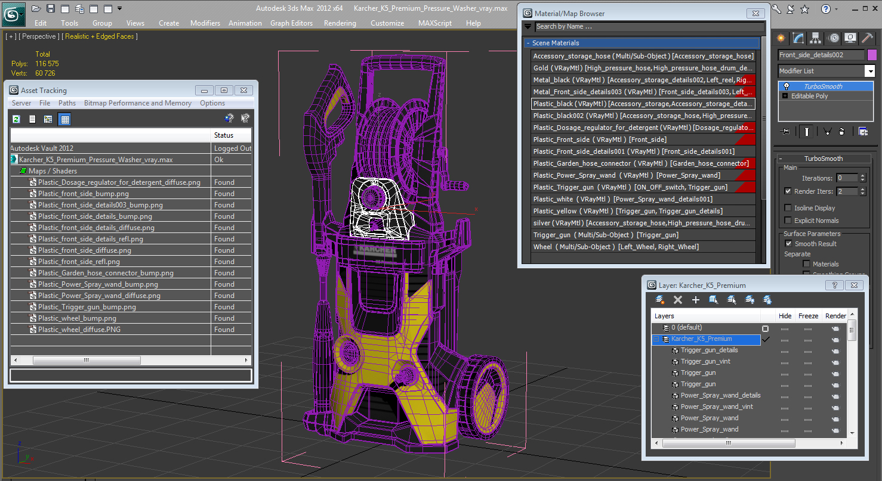The image size is (882, 481).
Task: Click the vertical scrollbar thumb in Layer window list
Action: click(x=852, y=331)
